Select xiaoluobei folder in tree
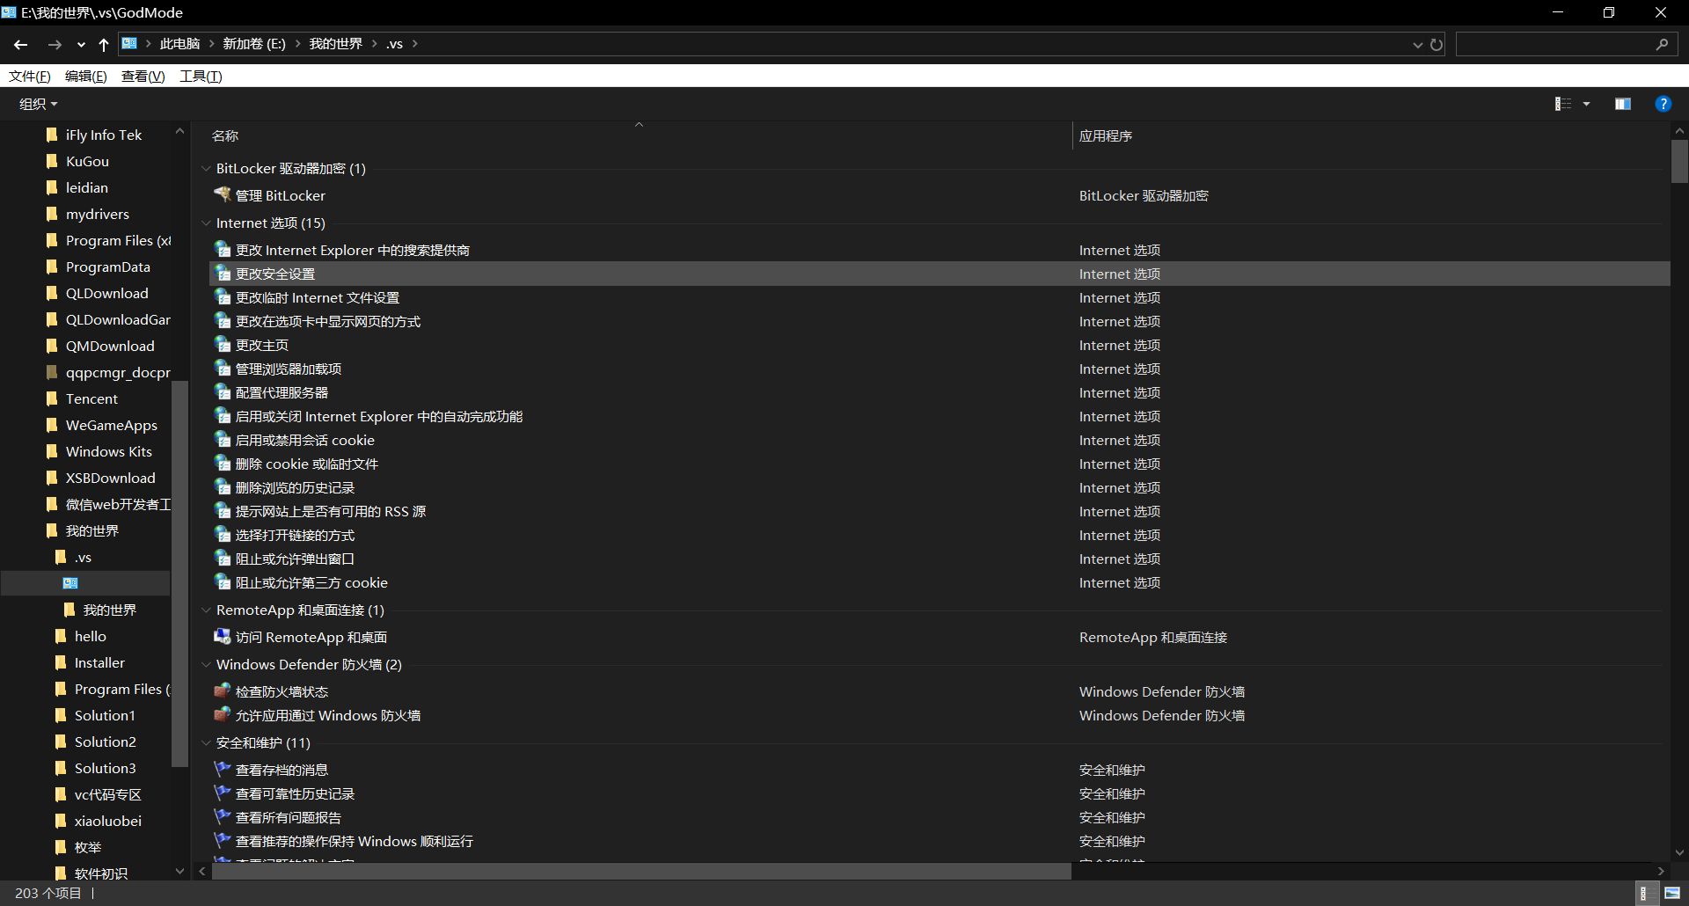Image resolution: width=1689 pixels, height=906 pixels. [107, 822]
